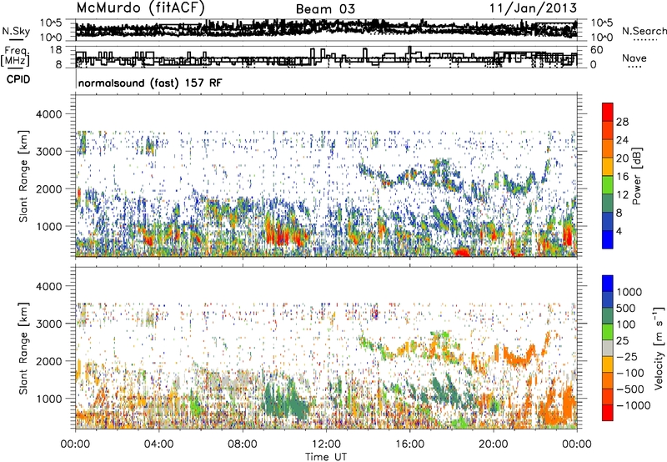The width and height of the screenshot is (667, 462).
Task: Click the solid N.Sky legend line sample
Action: coord(16,40)
